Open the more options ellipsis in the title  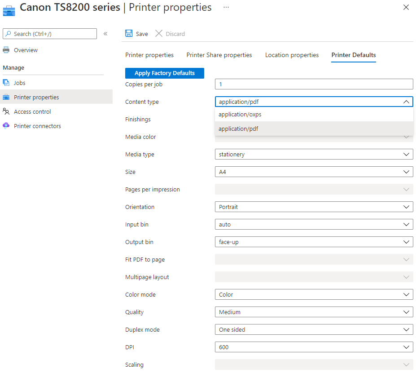(x=226, y=7)
